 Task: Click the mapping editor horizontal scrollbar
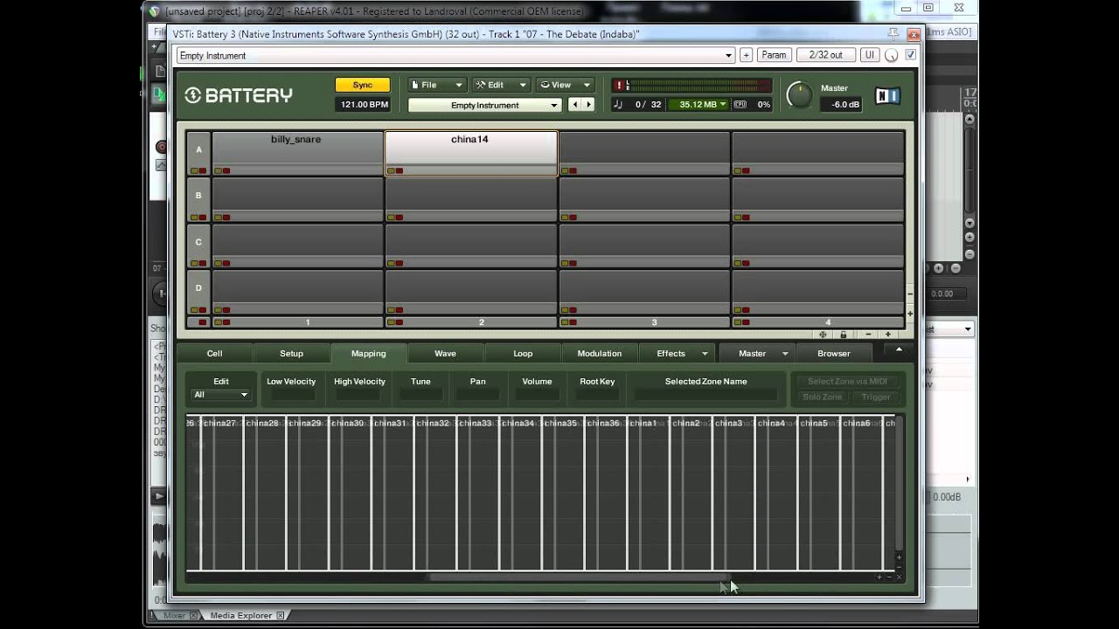(x=579, y=577)
